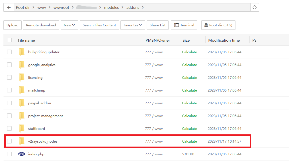Open the mailchimp folder icon
Viewport: 289px width, 165px height.
pos(22,90)
